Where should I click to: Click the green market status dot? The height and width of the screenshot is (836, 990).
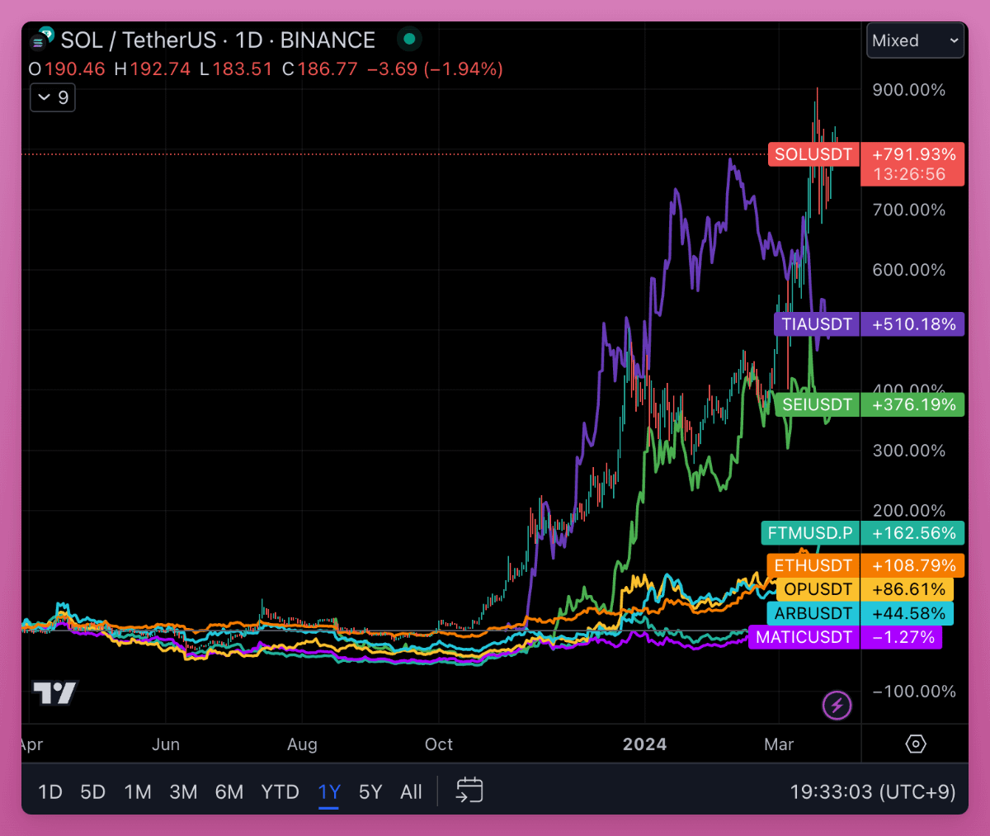[x=408, y=39]
